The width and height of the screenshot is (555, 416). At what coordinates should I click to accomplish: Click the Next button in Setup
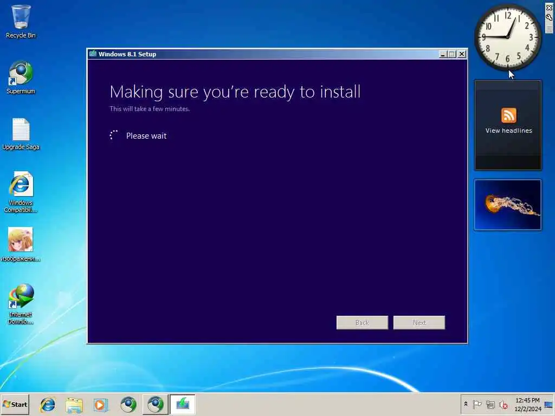(419, 323)
